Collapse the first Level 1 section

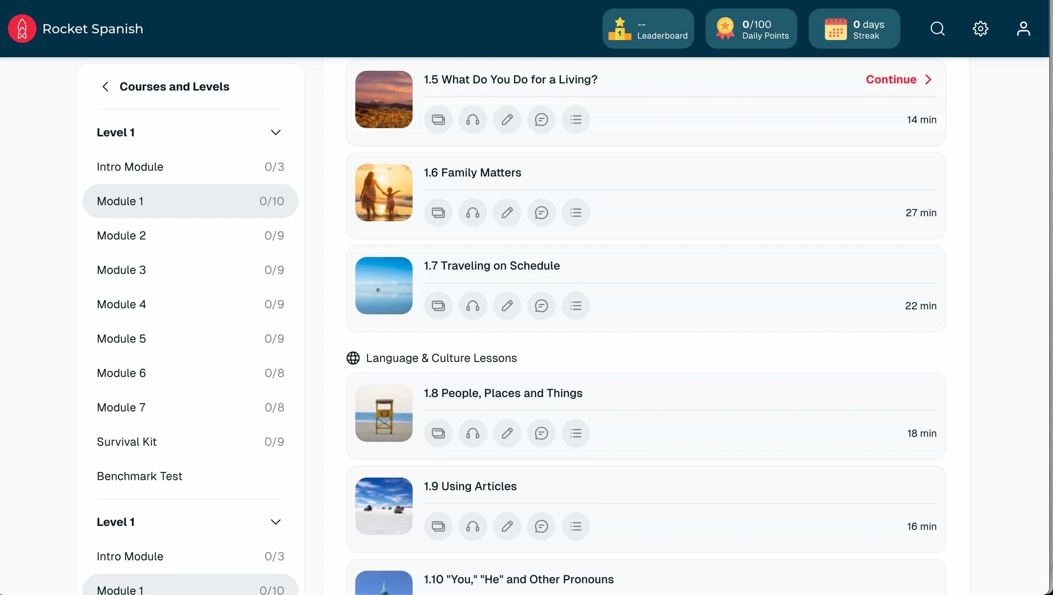point(276,132)
